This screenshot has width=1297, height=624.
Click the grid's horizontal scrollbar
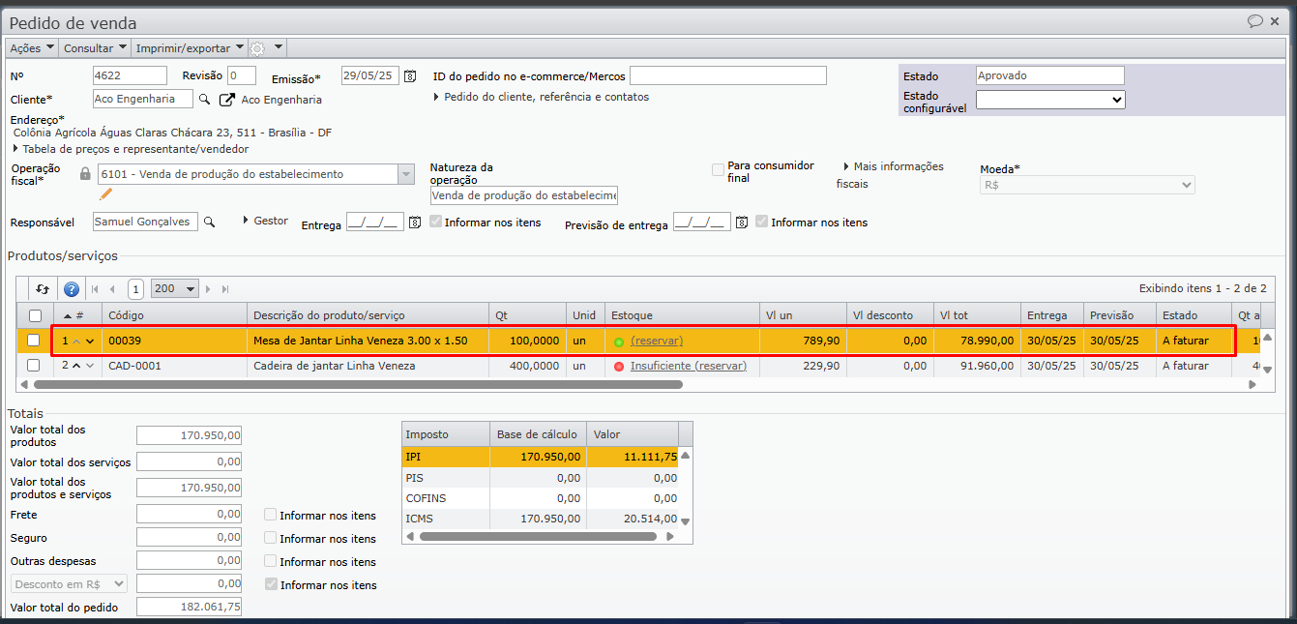358,384
